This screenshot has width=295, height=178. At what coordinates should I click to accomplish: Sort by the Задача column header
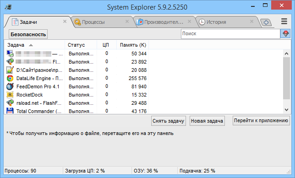[34, 45]
